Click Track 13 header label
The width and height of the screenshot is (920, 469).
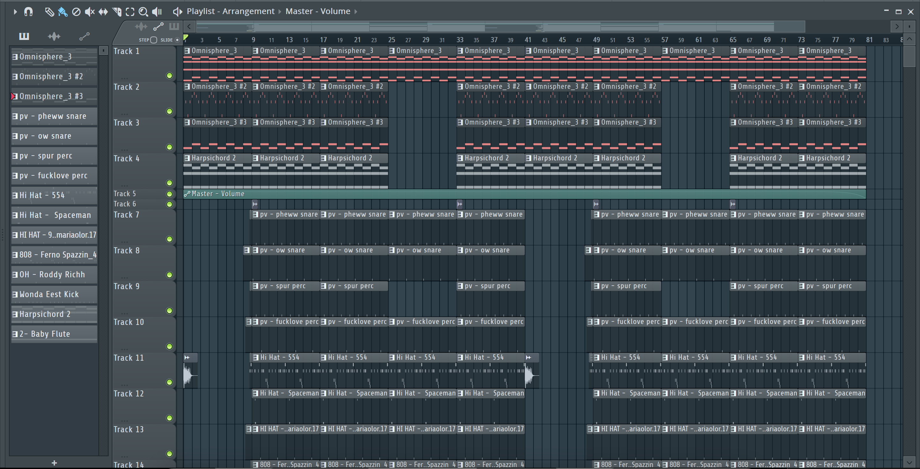click(128, 429)
